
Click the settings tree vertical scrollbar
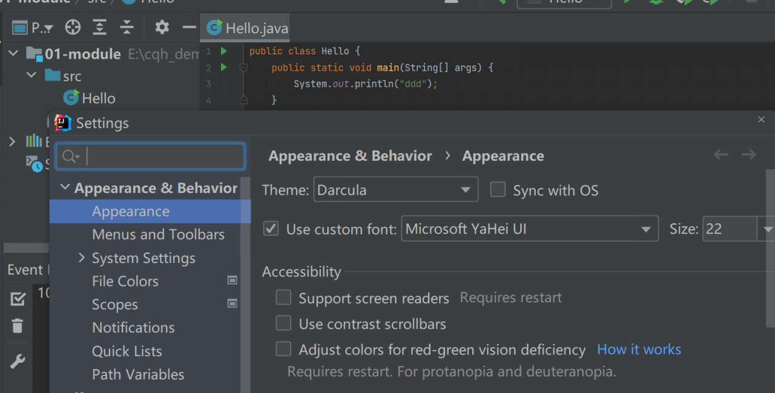click(245, 285)
